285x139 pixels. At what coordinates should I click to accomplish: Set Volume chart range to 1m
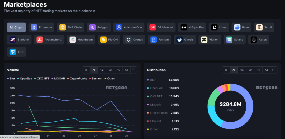coord(102,70)
